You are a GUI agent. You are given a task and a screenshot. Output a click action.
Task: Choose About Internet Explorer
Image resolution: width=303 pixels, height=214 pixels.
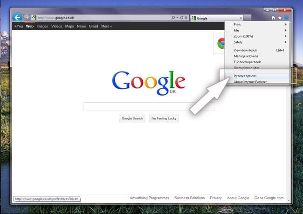point(257,82)
